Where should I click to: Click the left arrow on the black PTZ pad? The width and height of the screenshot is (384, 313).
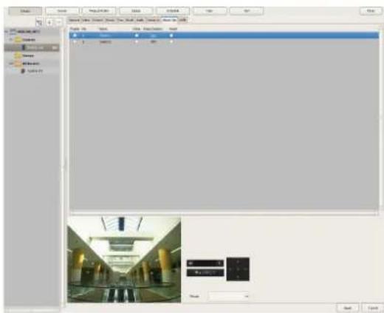point(230,269)
